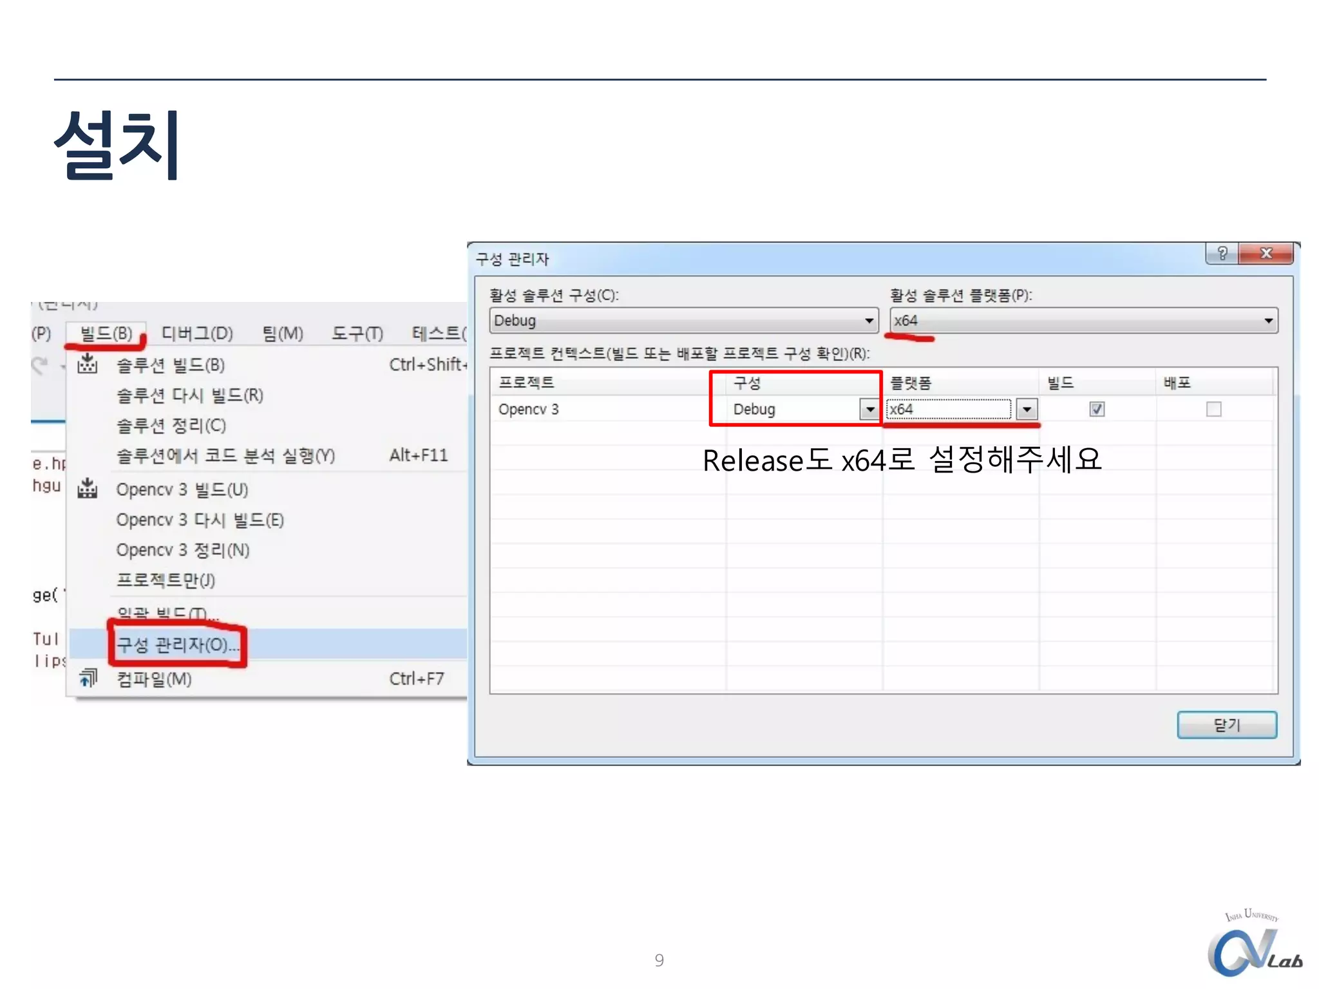This screenshot has width=1319, height=989.
Task: Choose 솔루션 다시 빌드(R) menu item
Action: (x=189, y=395)
